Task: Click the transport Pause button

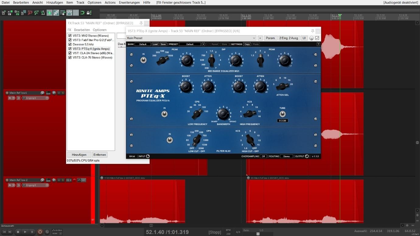Action: pyautogui.click(x=32, y=232)
